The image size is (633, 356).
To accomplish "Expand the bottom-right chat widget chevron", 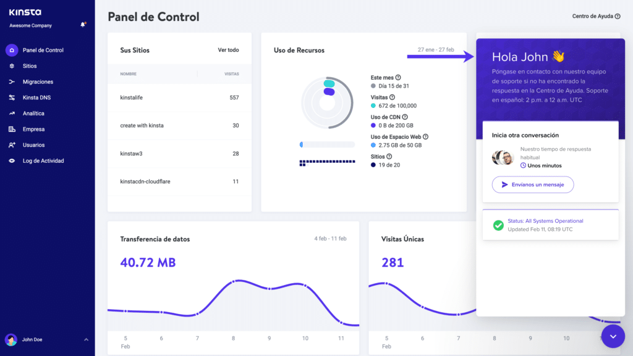I will [x=613, y=336].
